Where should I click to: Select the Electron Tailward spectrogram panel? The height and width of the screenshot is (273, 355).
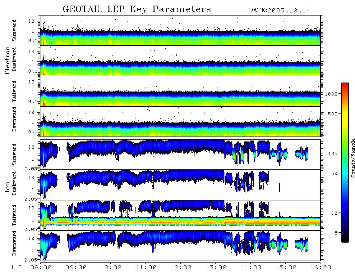[x=180, y=91]
